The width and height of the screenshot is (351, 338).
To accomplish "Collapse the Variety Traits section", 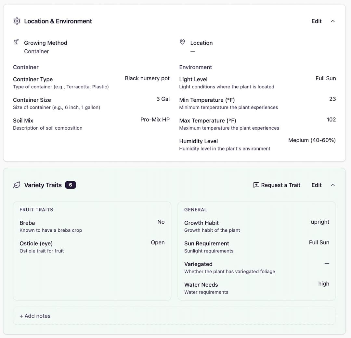I will coord(332,185).
